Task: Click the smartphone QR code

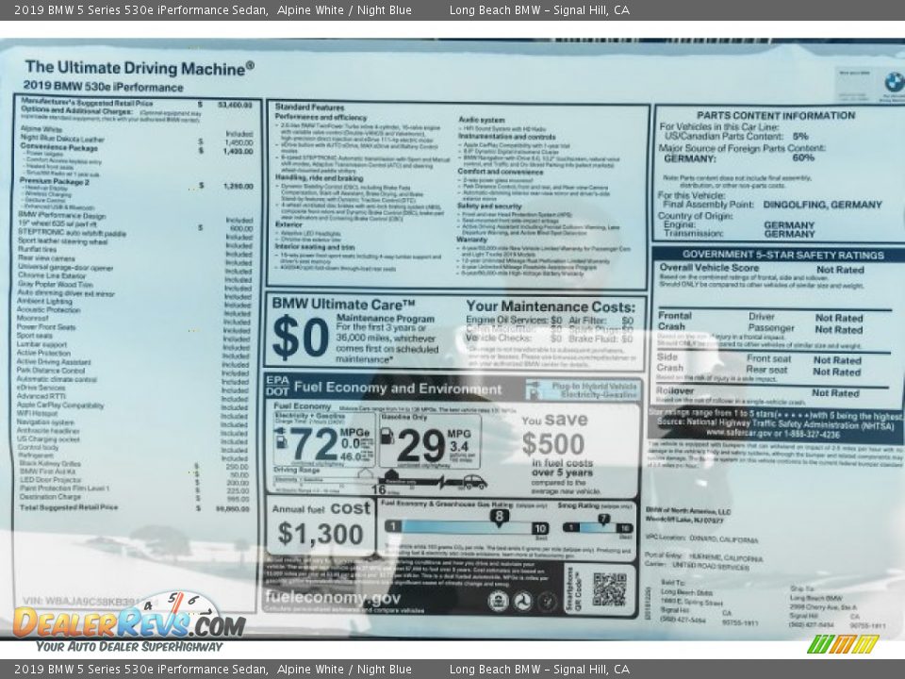Action: 610,589
